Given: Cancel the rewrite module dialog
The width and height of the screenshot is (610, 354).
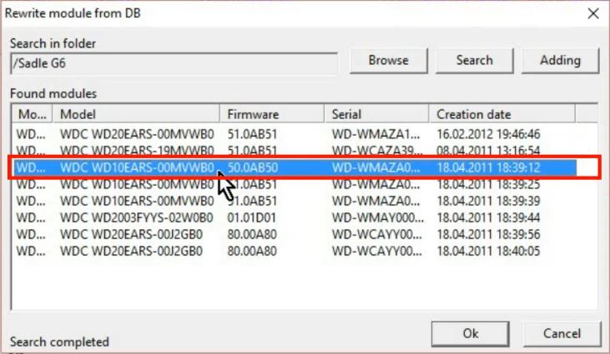Looking at the screenshot, I should (x=562, y=333).
